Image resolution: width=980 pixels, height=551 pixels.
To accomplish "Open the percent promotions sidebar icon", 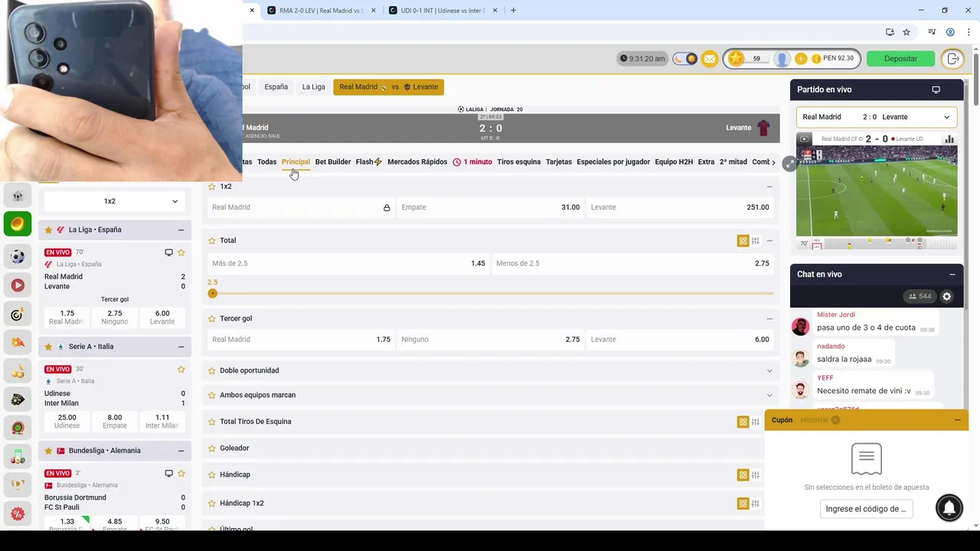I will tap(18, 514).
